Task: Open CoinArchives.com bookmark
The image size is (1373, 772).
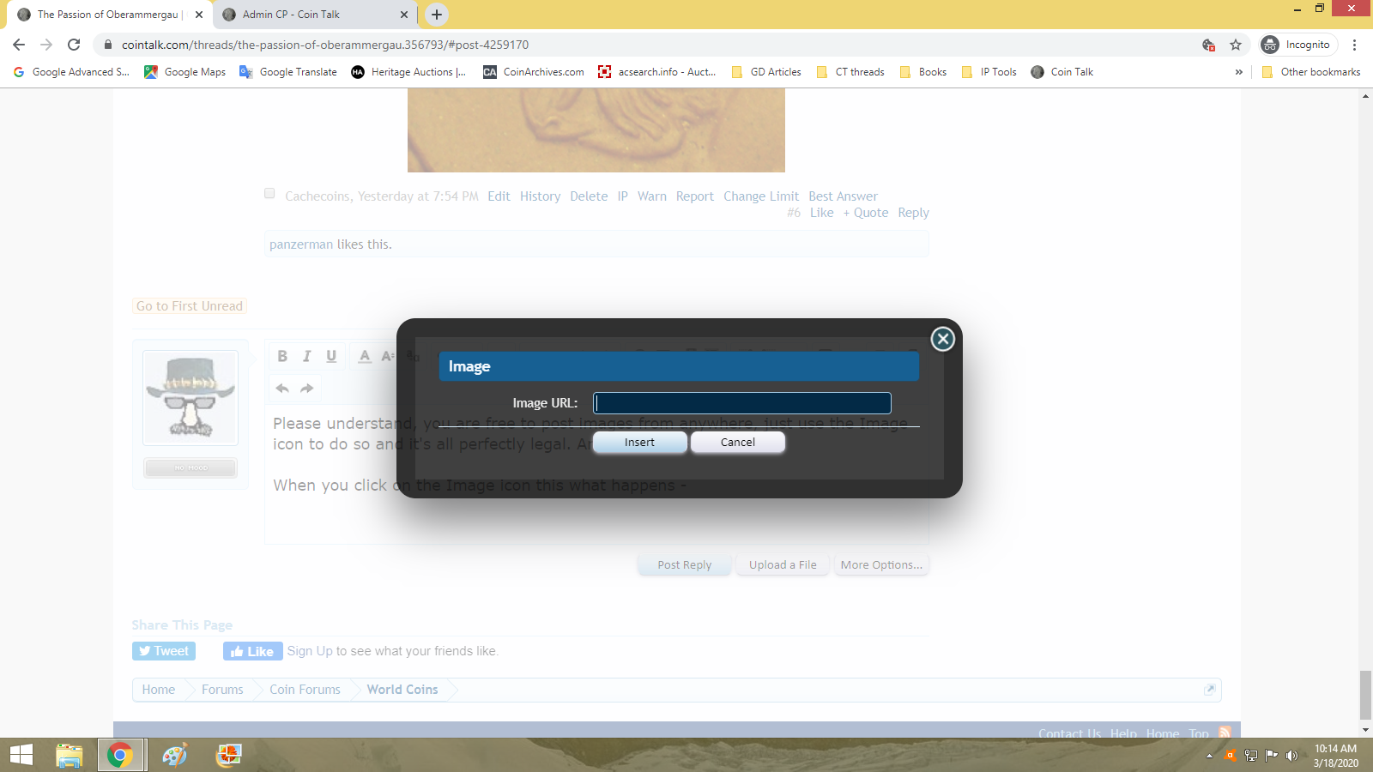Action: (x=534, y=72)
